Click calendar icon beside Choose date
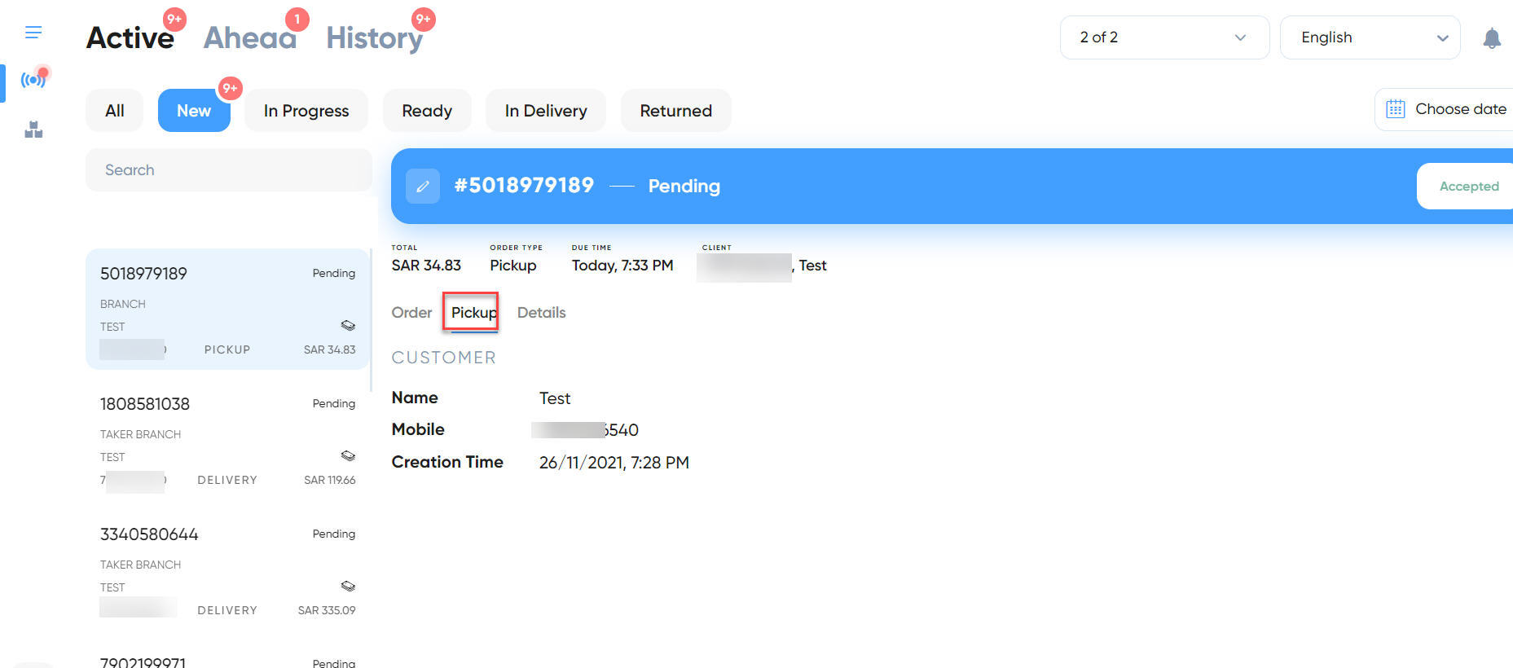Viewport: 1513px width, 668px height. (1396, 109)
